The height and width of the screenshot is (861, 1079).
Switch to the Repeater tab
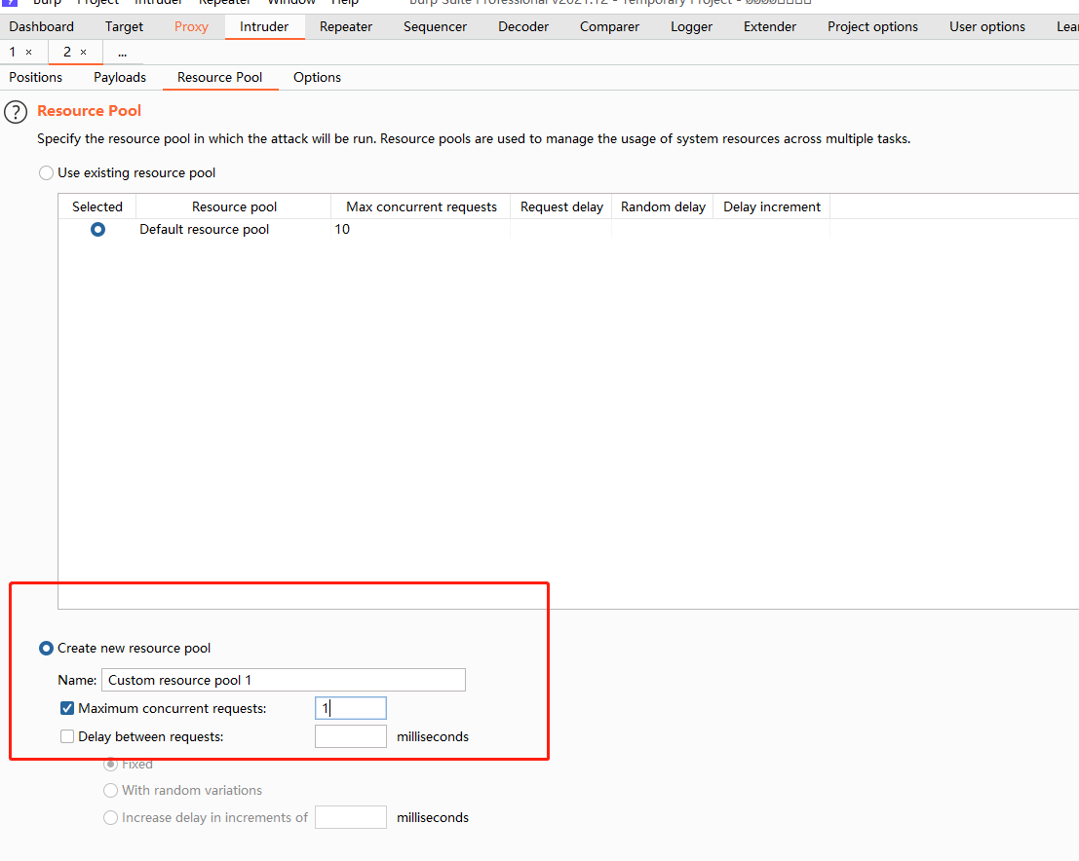pyautogui.click(x=345, y=27)
